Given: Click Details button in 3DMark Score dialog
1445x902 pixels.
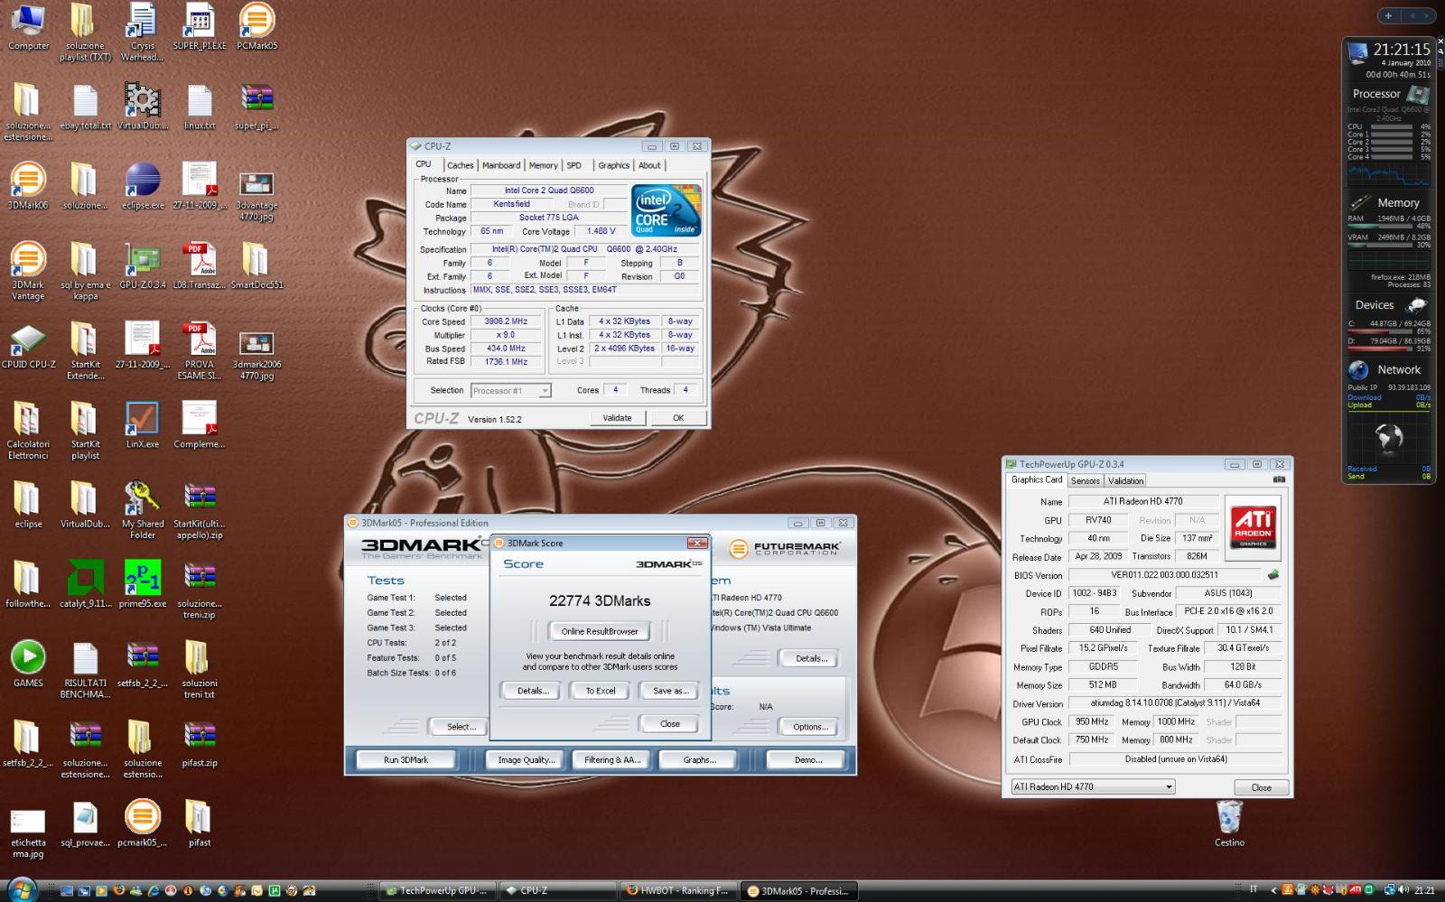Looking at the screenshot, I should point(533,691).
